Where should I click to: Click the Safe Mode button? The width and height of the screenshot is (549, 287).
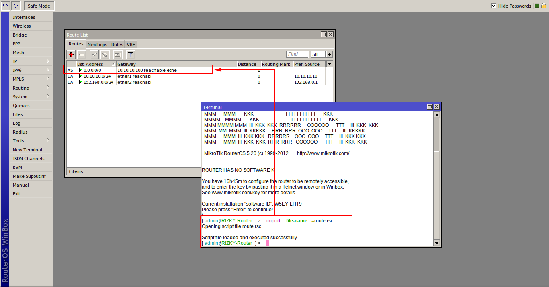39,6
